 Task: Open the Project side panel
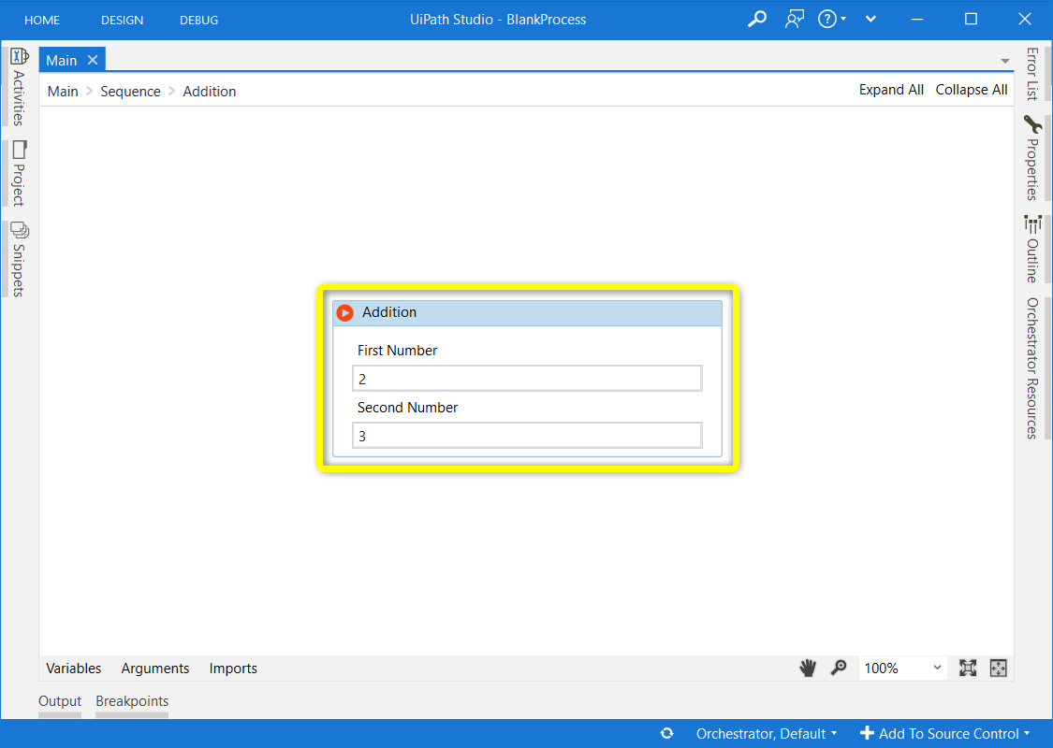tap(19, 173)
